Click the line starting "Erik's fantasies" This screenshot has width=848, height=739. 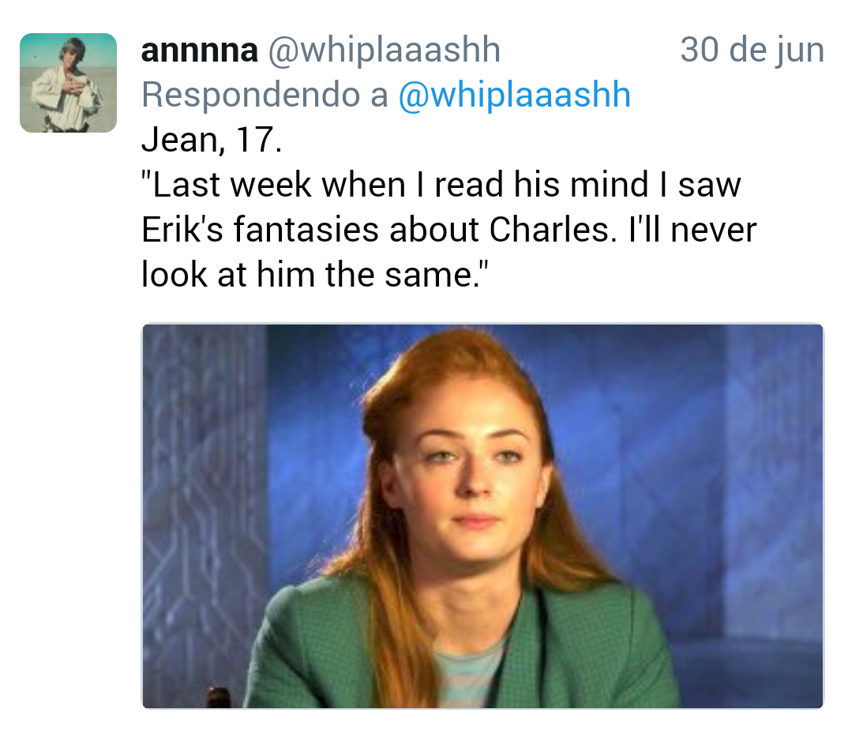(x=448, y=230)
